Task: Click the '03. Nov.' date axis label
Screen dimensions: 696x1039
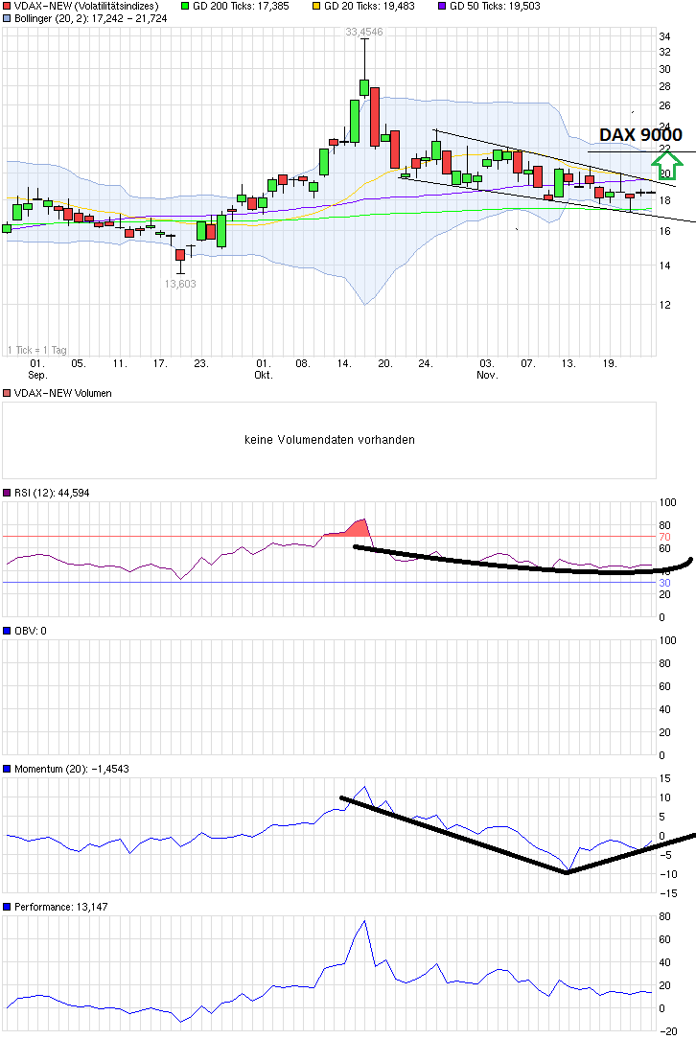Action: coord(487,369)
